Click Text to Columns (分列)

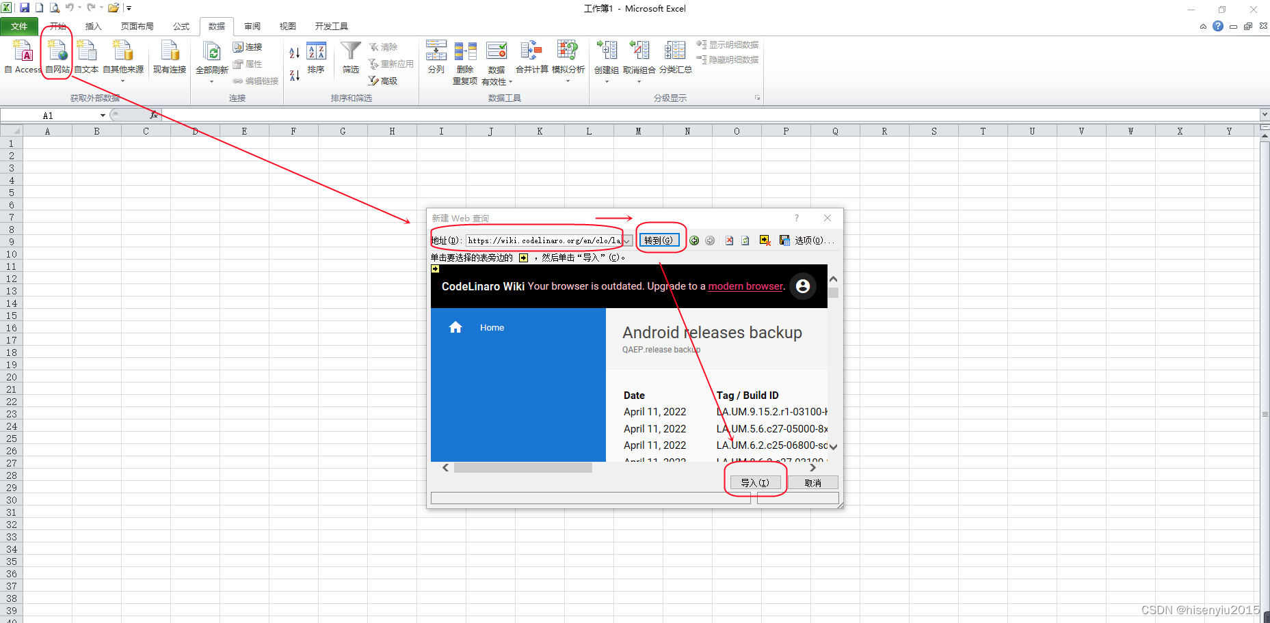[x=436, y=57]
